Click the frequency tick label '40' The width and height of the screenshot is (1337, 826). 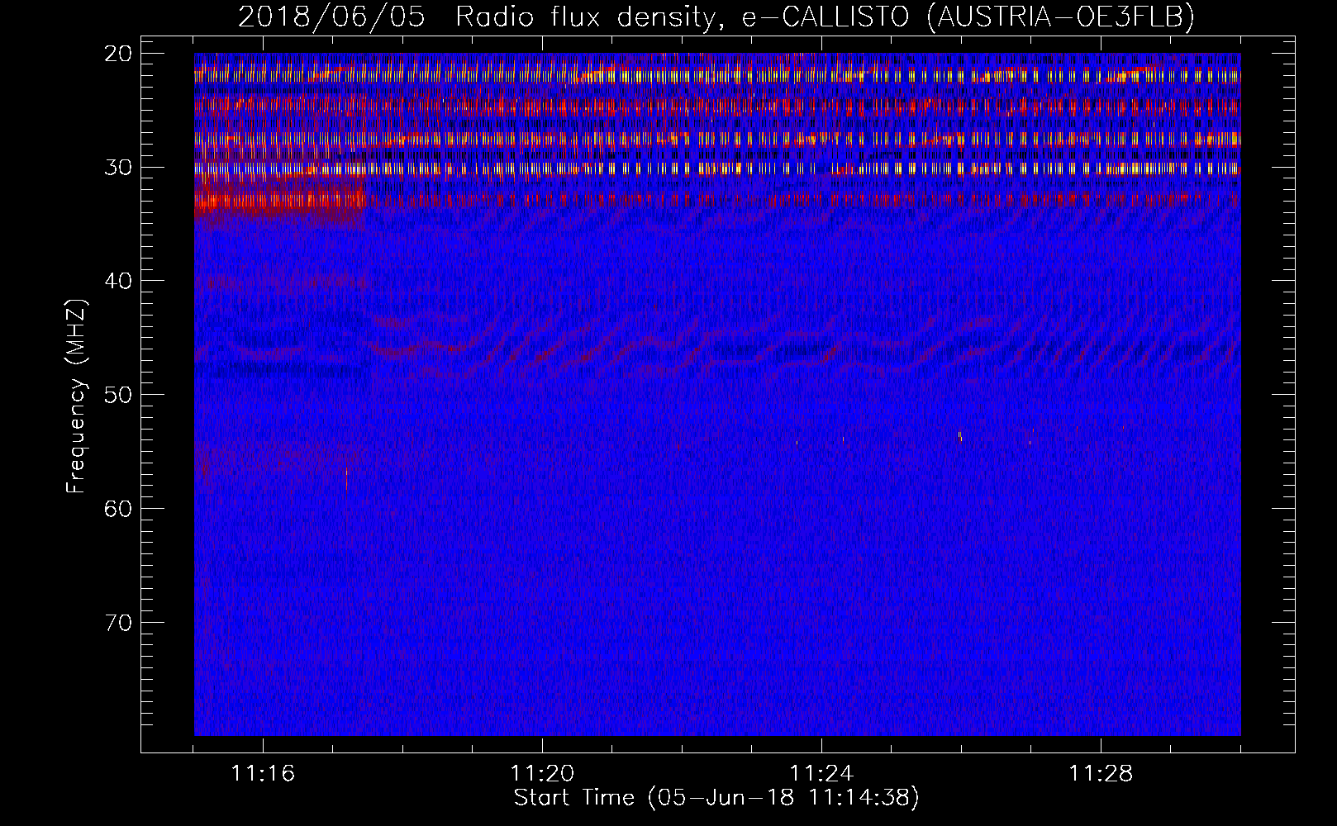[x=119, y=281]
